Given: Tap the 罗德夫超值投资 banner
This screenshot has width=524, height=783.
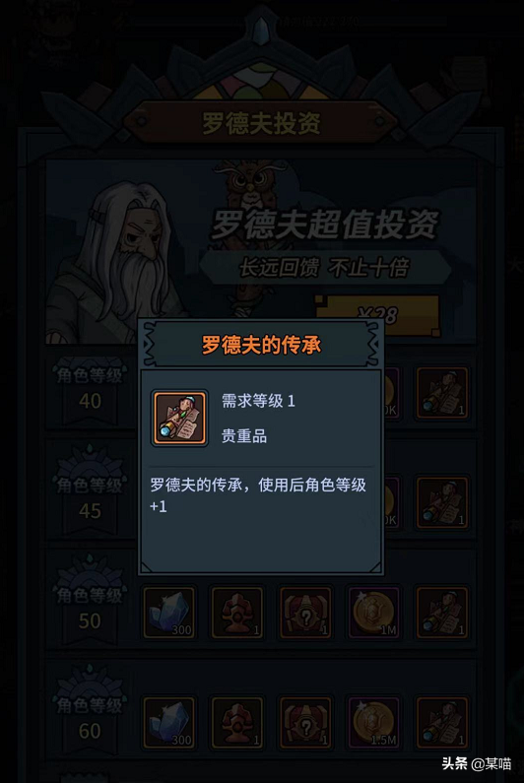Looking at the screenshot, I should [x=324, y=225].
